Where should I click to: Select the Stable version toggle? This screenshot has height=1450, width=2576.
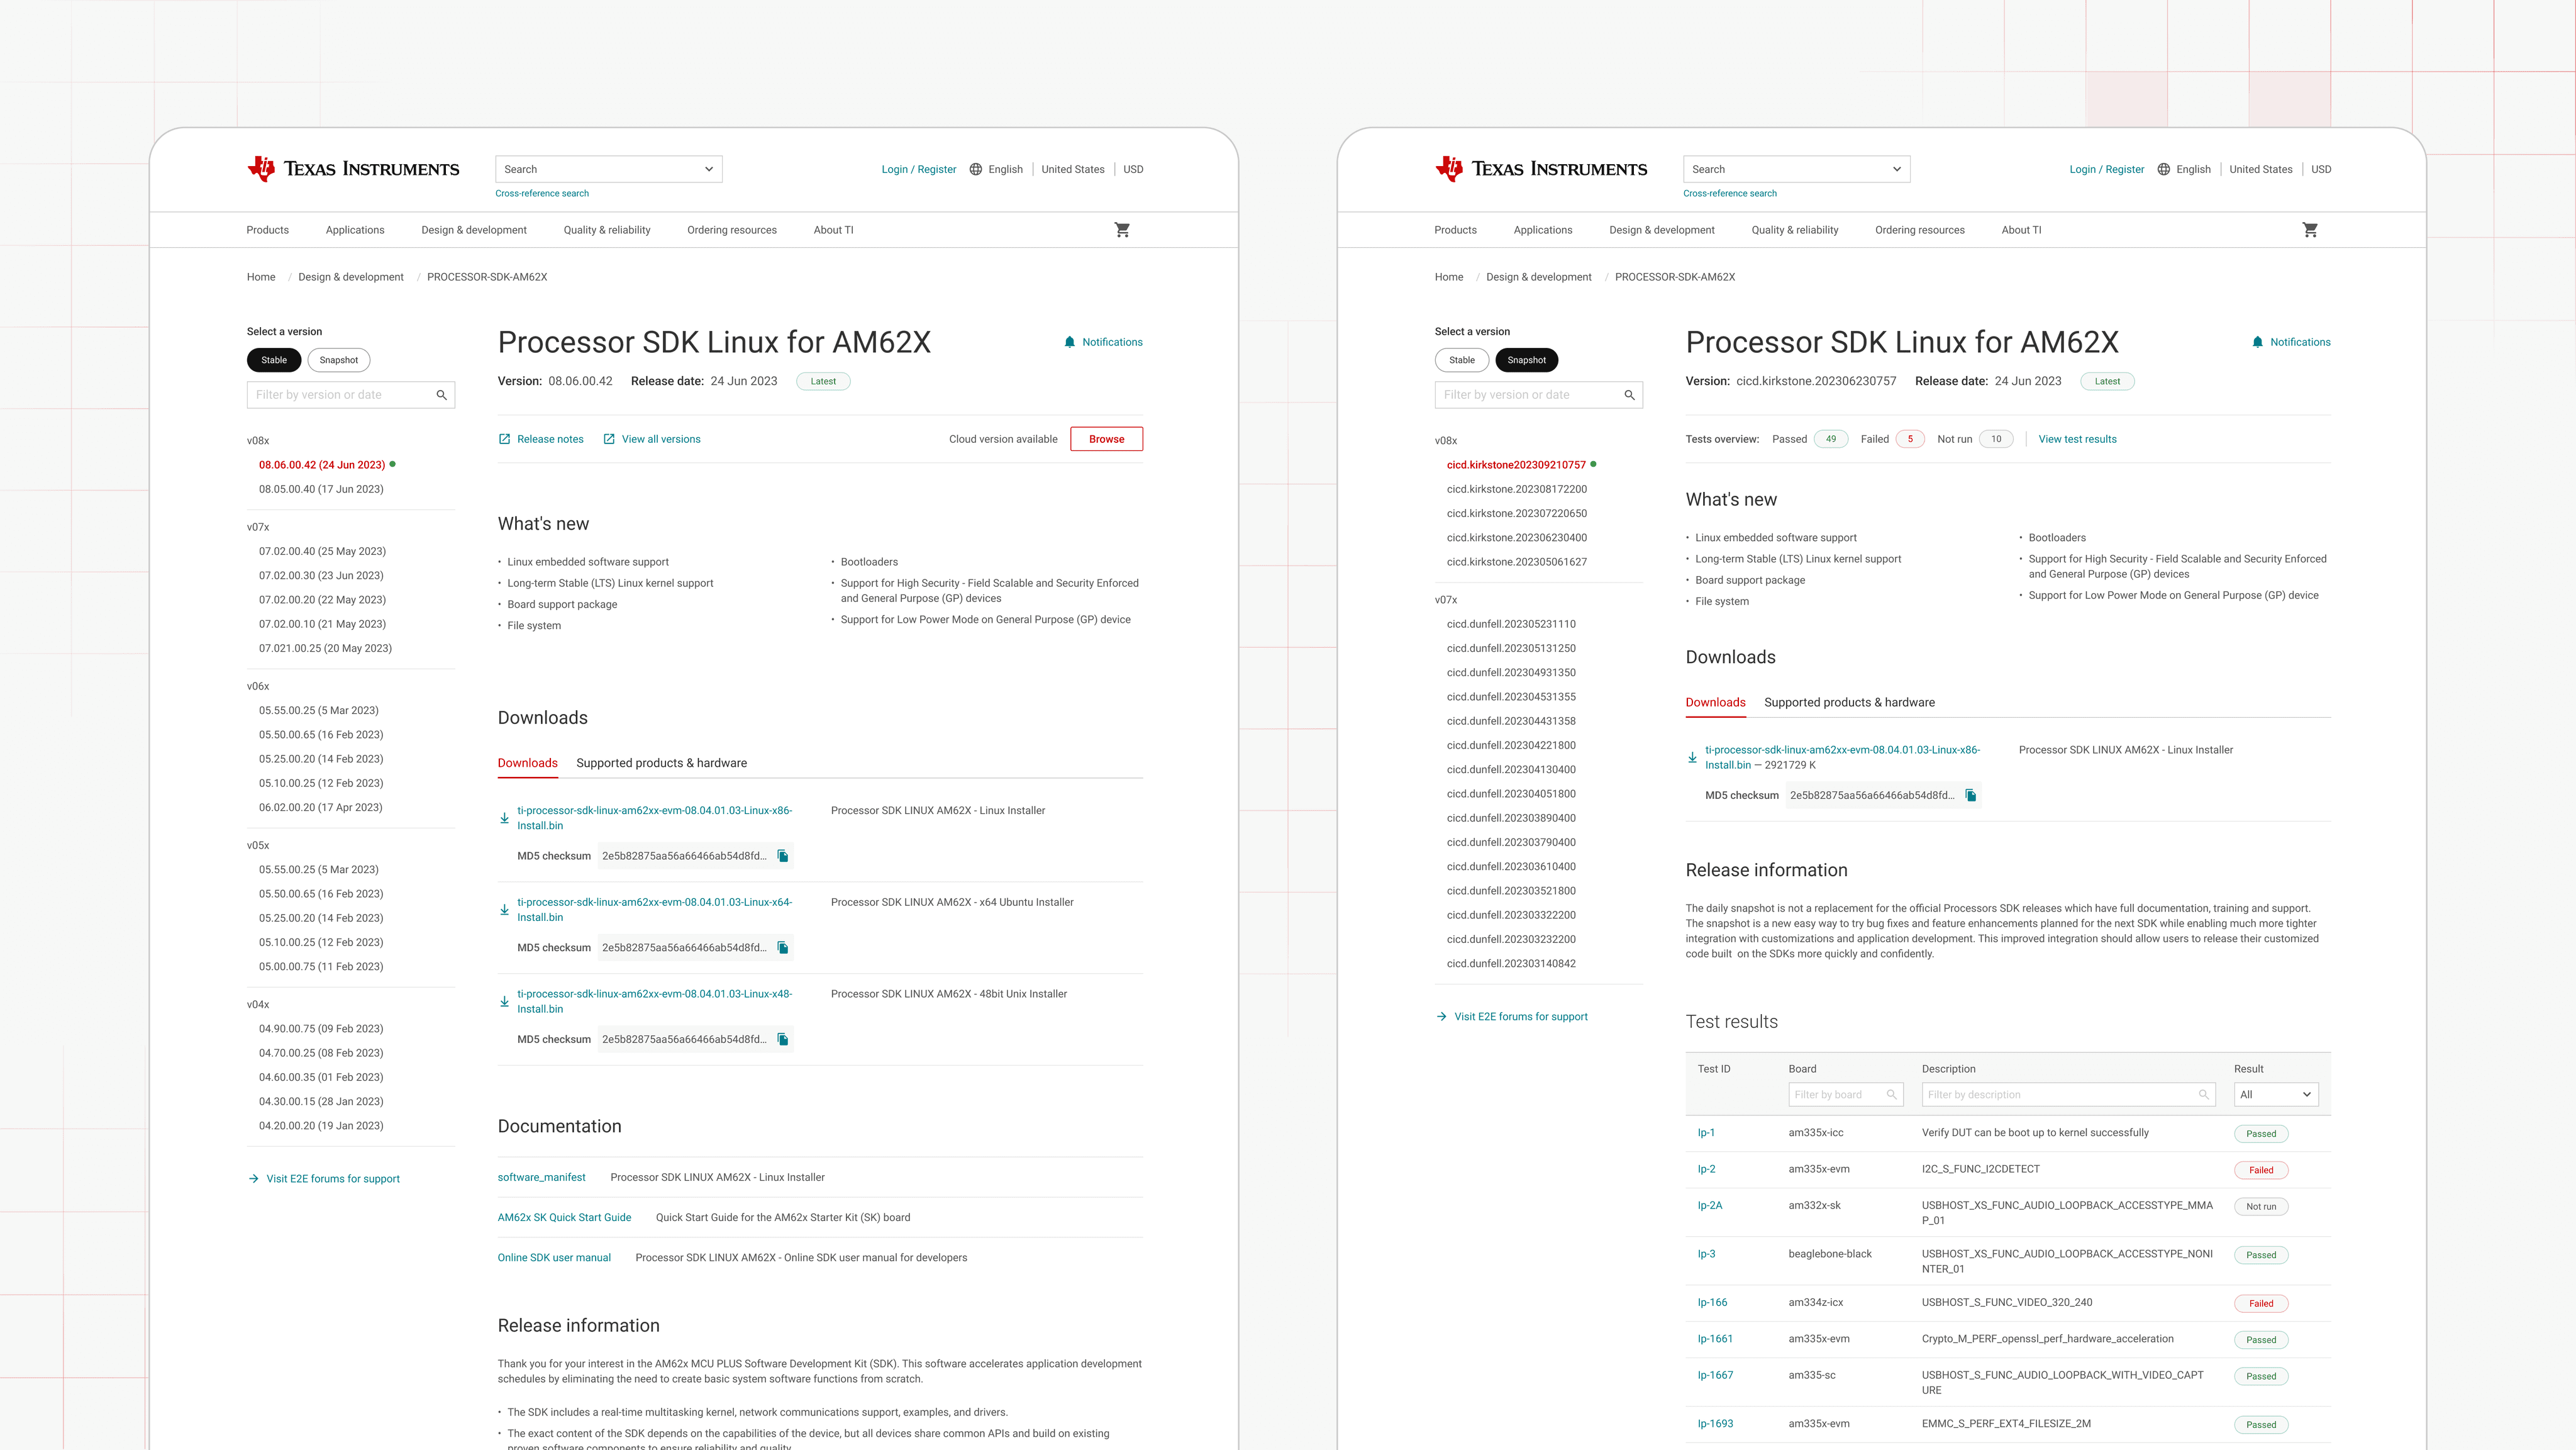274,360
